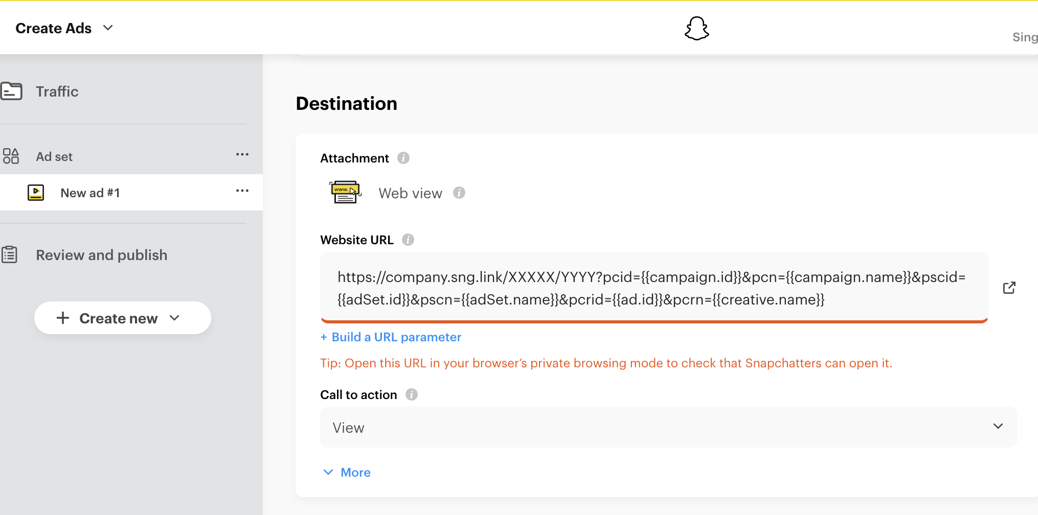Screen dimensions: 1038x515
Task: Click the Traffic campaign folder icon
Action: coord(11,91)
